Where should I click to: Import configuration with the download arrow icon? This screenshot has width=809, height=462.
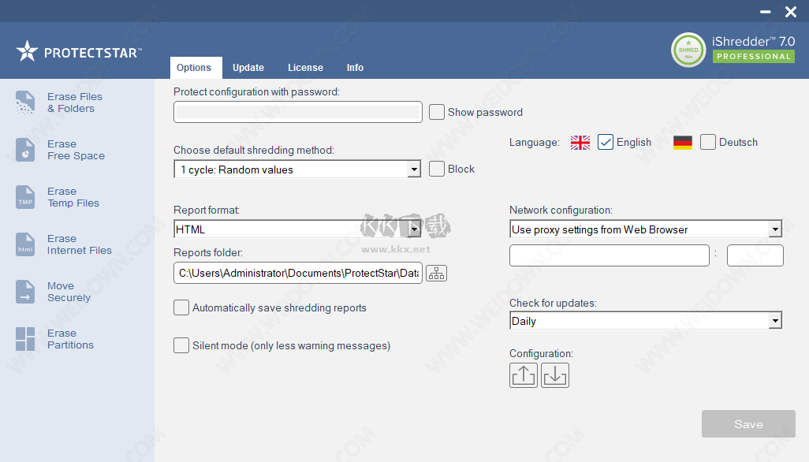(555, 374)
